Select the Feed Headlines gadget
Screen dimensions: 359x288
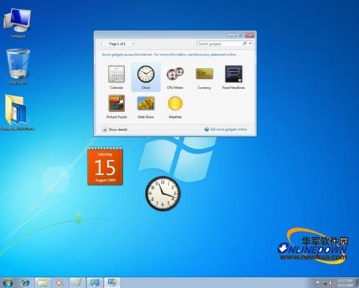pyautogui.click(x=233, y=77)
